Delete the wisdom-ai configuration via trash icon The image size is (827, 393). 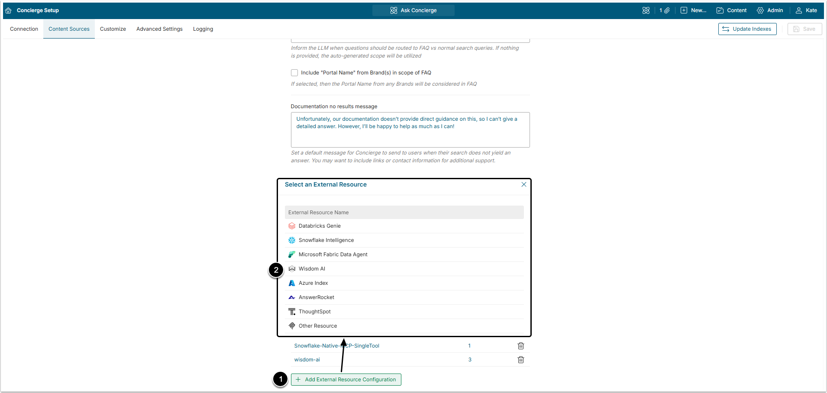point(521,360)
